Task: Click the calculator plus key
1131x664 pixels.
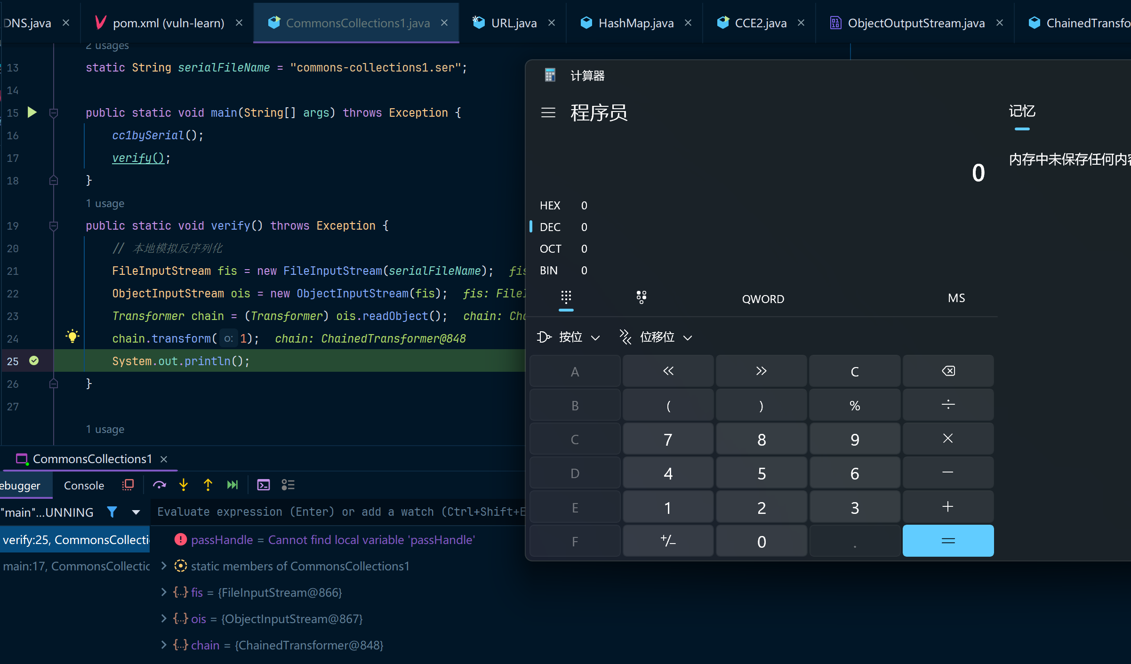Action: 948,507
